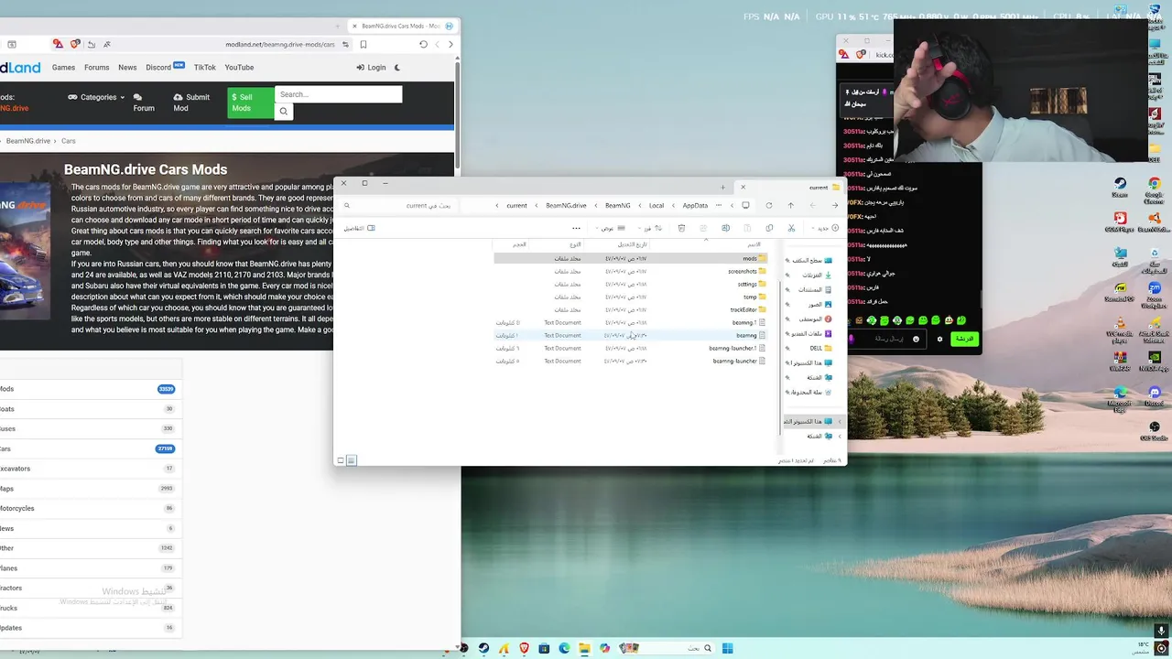
Task: Click the Explorer up-directory arrow
Action: point(790,205)
